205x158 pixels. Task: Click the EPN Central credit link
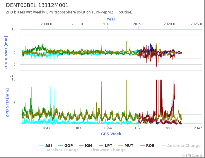192,156
